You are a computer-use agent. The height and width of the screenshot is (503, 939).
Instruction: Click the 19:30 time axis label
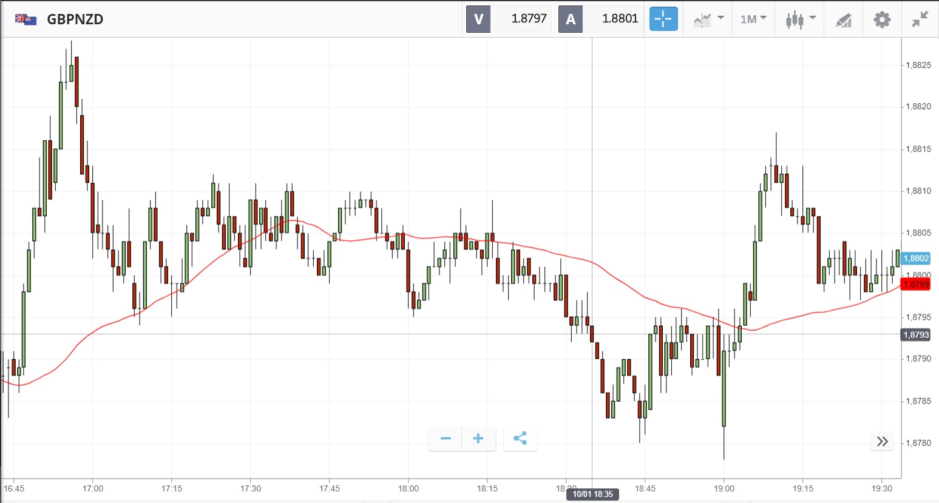(882, 488)
